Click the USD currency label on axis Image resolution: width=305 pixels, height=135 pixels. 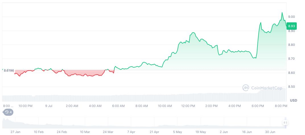pyautogui.click(x=293, y=100)
